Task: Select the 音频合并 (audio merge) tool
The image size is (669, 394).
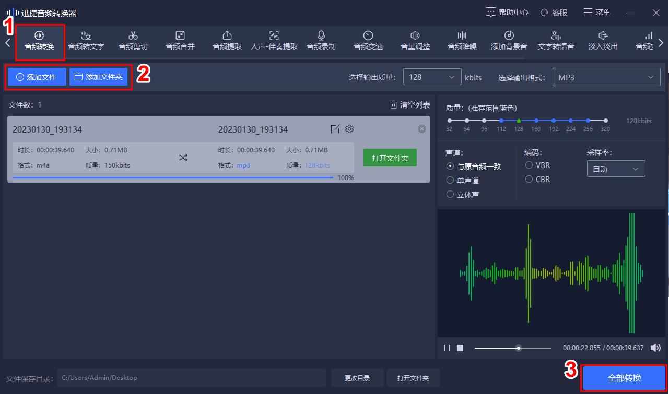Action: tap(180, 41)
